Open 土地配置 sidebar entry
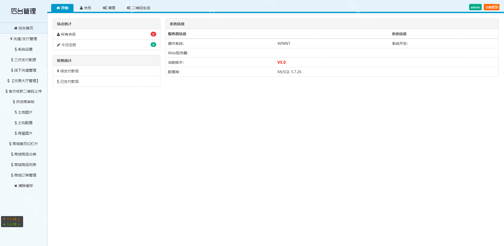The width and height of the screenshot is (504, 246). 24,123
